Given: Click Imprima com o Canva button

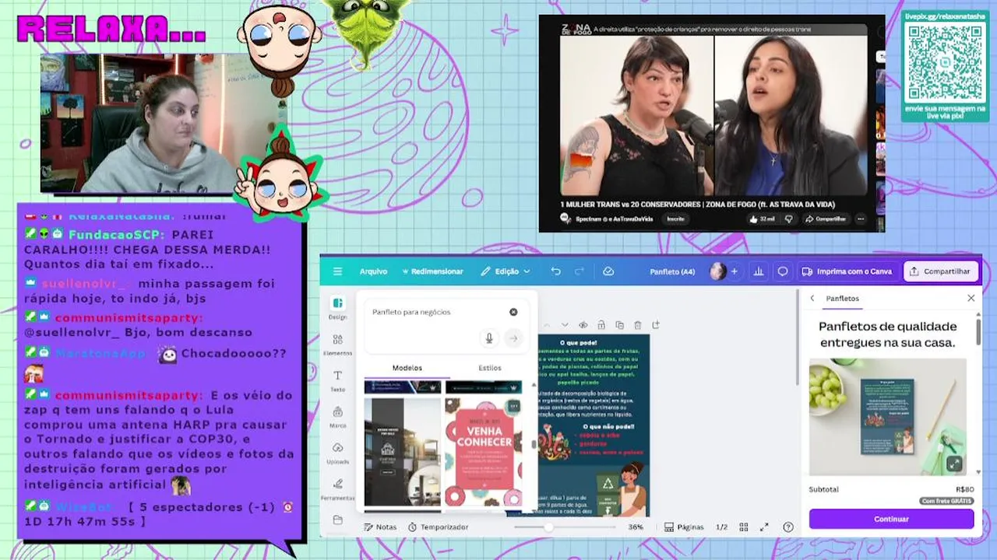Looking at the screenshot, I should tap(847, 271).
